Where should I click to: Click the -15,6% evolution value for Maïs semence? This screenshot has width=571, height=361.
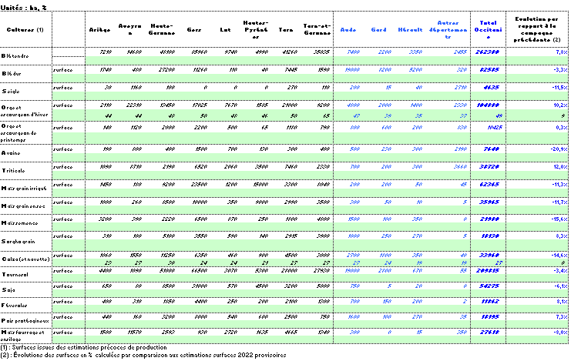tap(559, 219)
